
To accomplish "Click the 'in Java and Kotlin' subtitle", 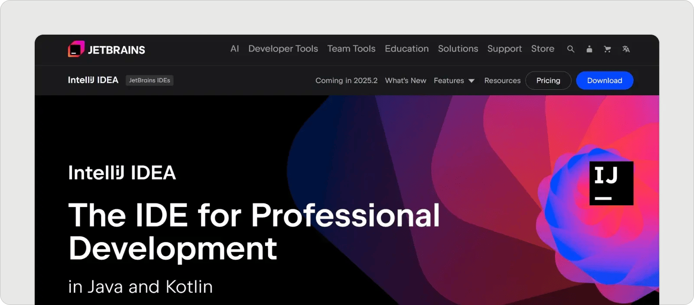I will click(141, 287).
